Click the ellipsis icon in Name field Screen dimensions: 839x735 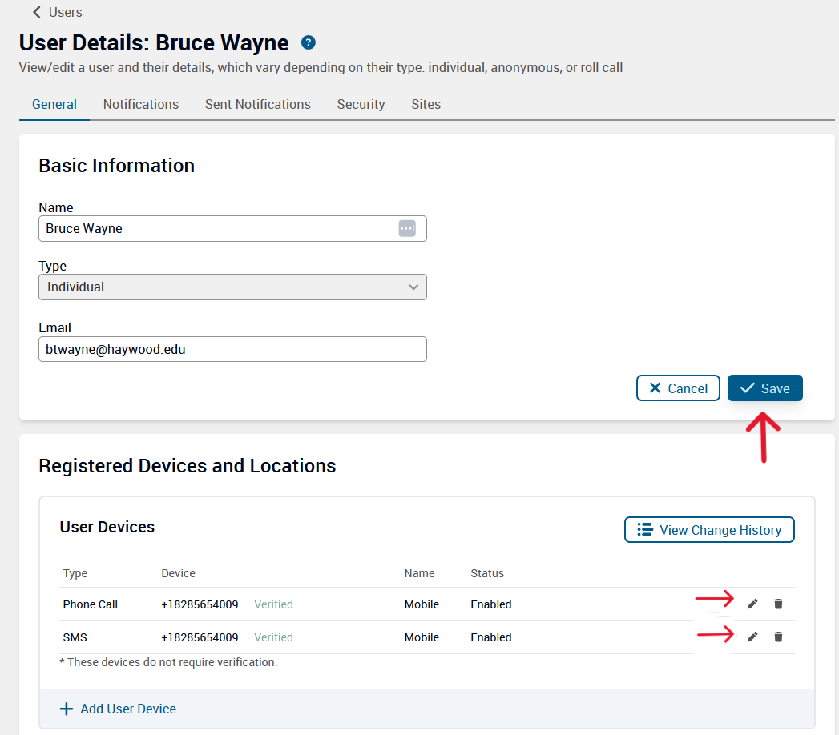point(407,228)
